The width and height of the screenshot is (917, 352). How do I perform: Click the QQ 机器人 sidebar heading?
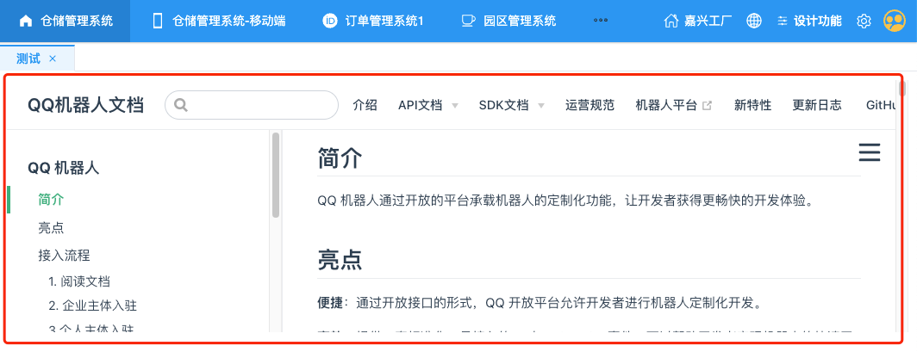[x=64, y=168]
